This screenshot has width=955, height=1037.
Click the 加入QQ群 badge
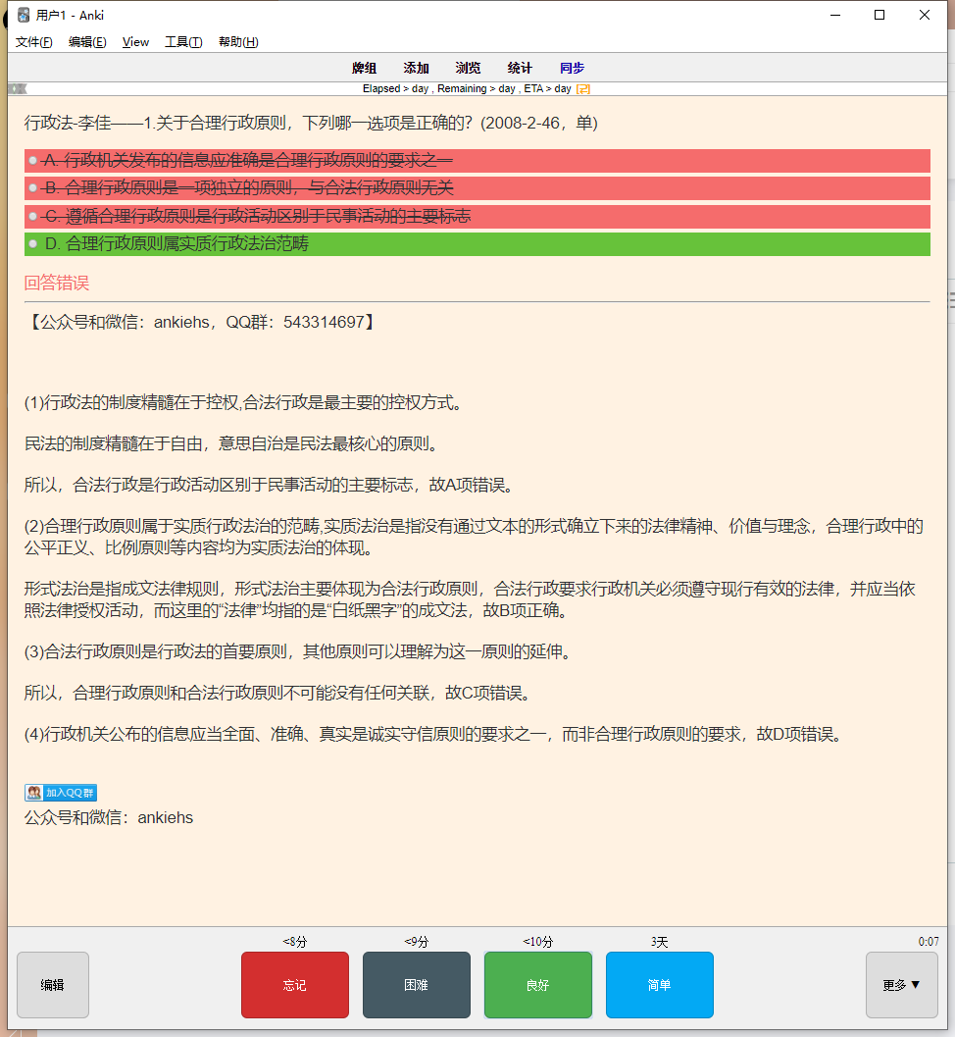(61, 793)
